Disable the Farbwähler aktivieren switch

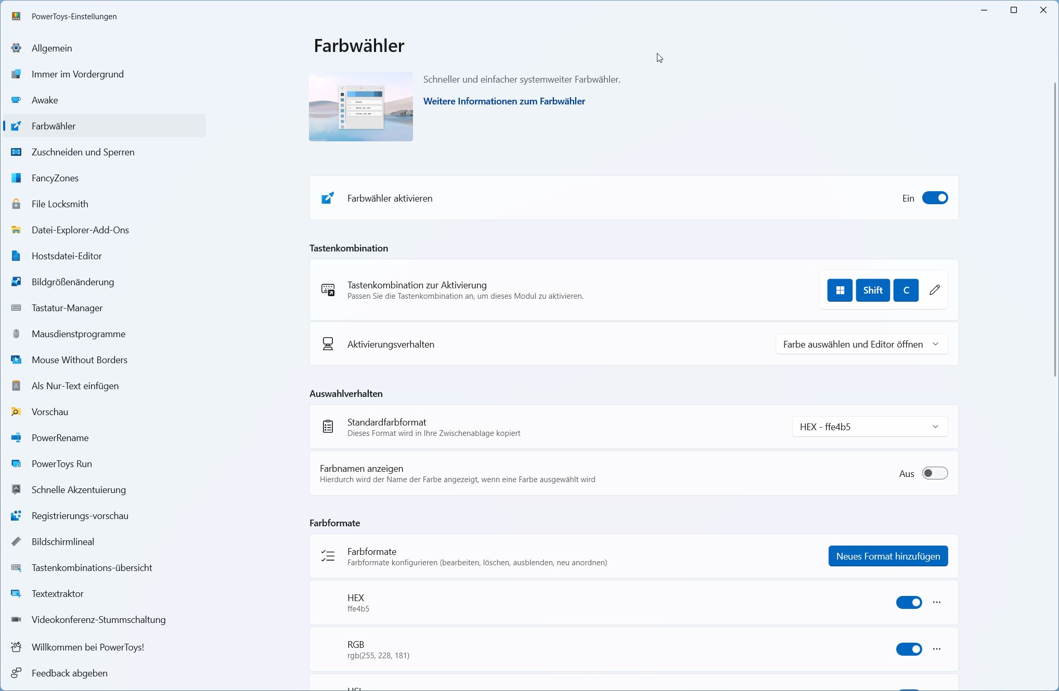pyautogui.click(x=935, y=198)
